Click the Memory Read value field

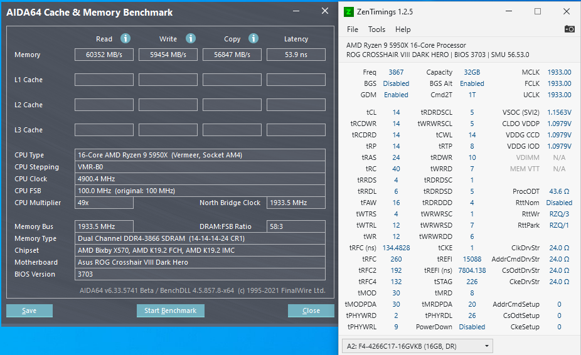(x=104, y=55)
